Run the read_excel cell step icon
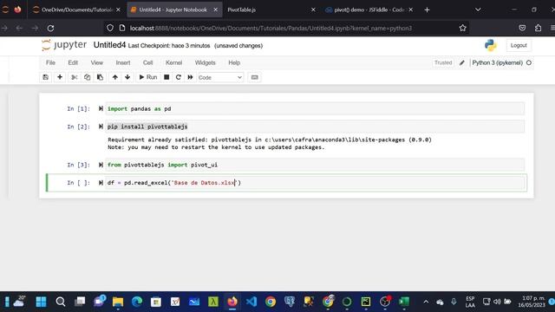 (101, 183)
